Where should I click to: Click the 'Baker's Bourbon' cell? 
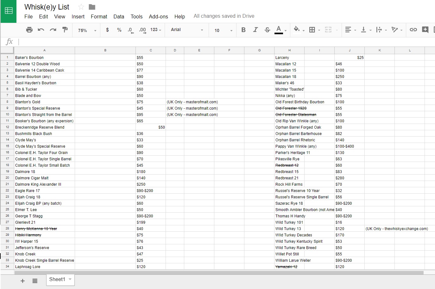pyautogui.click(x=44, y=57)
